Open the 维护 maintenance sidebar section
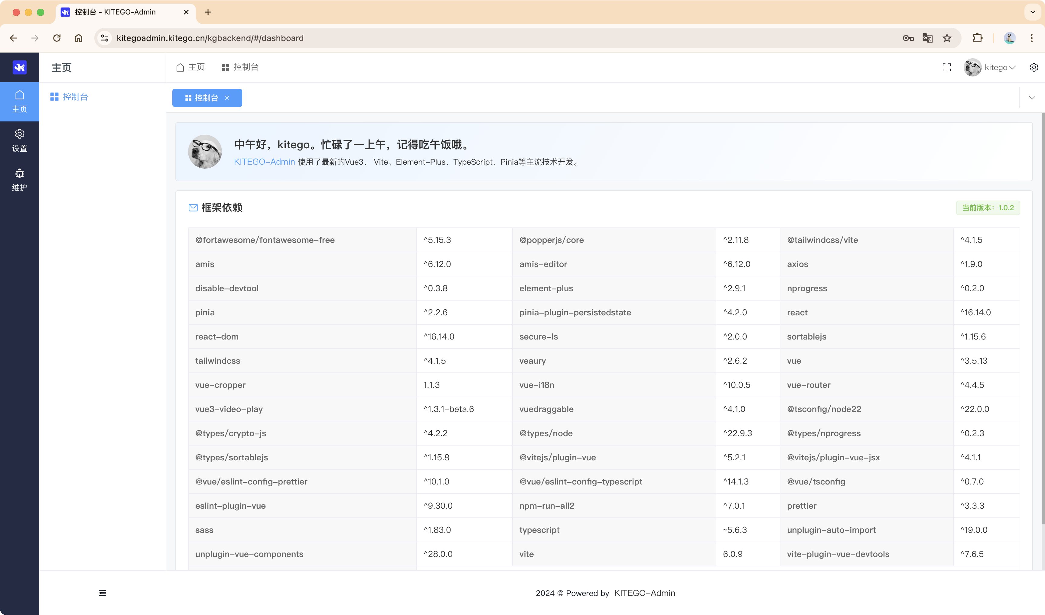The height and width of the screenshot is (615, 1045). (19, 180)
